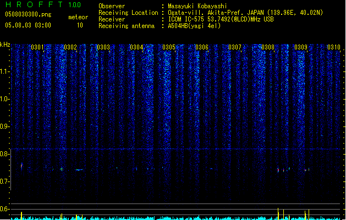Screen dimensions: 346x220
Task: Click the 'Receiver' field label
Action: (x=112, y=19)
